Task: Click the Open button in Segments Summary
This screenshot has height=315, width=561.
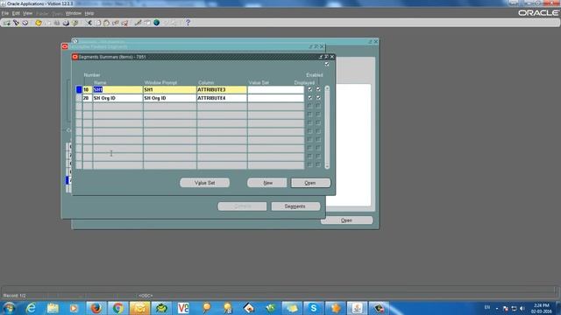Action: pos(310,183)
